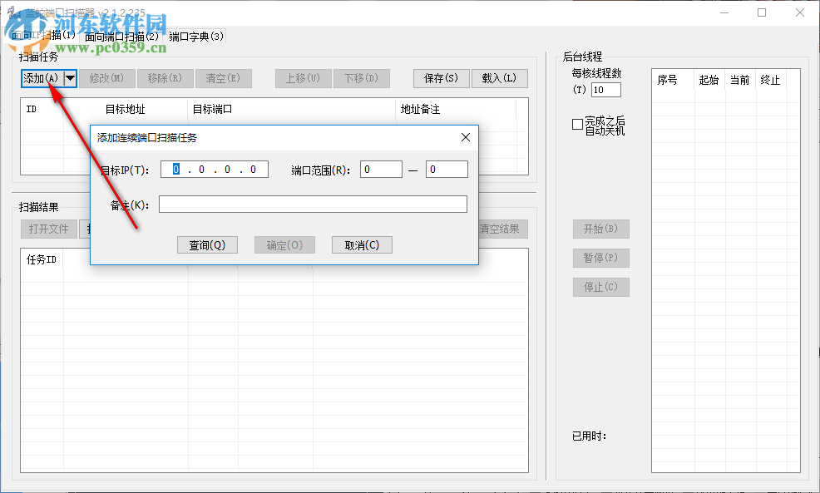
Task: Click last octet of 目标IP field
Action: 253,170
